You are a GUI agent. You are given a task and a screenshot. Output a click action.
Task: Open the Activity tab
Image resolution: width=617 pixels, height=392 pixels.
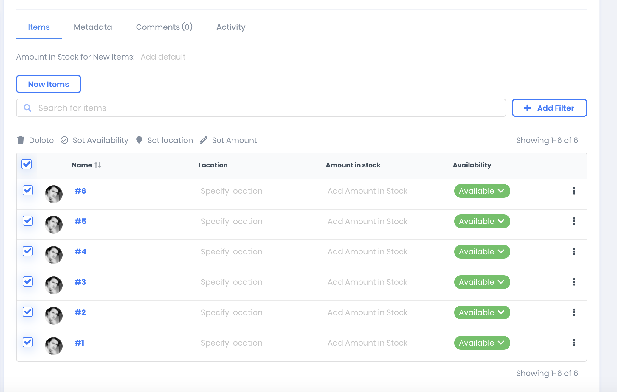pyautogui.click(x=231, y=27)
